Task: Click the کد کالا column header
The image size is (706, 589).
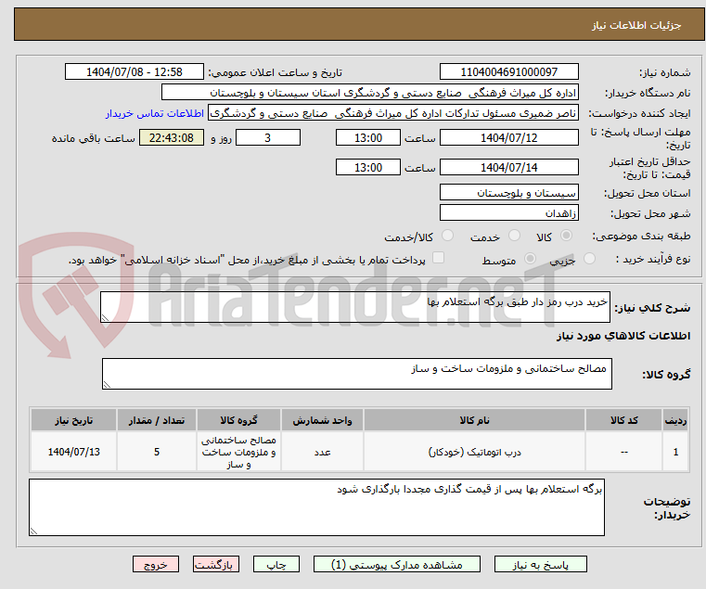Action: [623, 420]
